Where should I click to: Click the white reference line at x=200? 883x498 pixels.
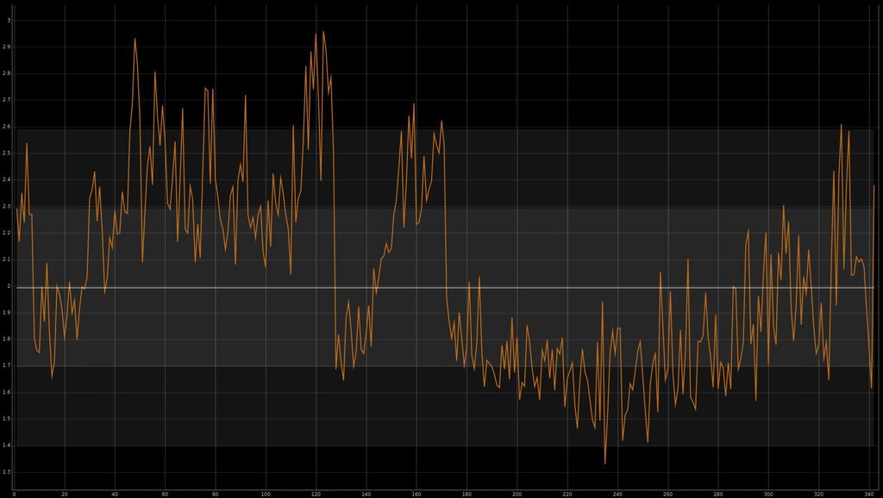517,287
